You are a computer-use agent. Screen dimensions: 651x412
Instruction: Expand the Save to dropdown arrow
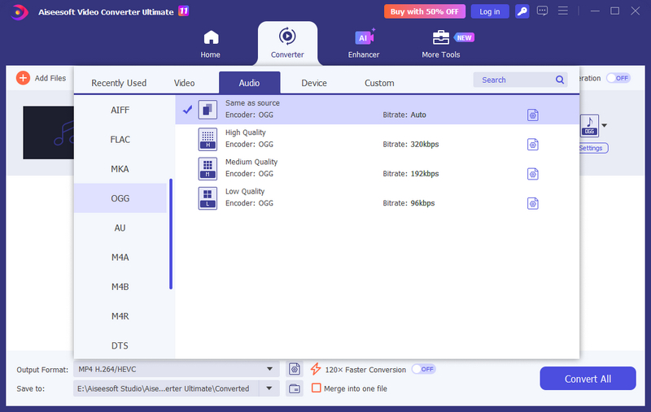point(269,388)
